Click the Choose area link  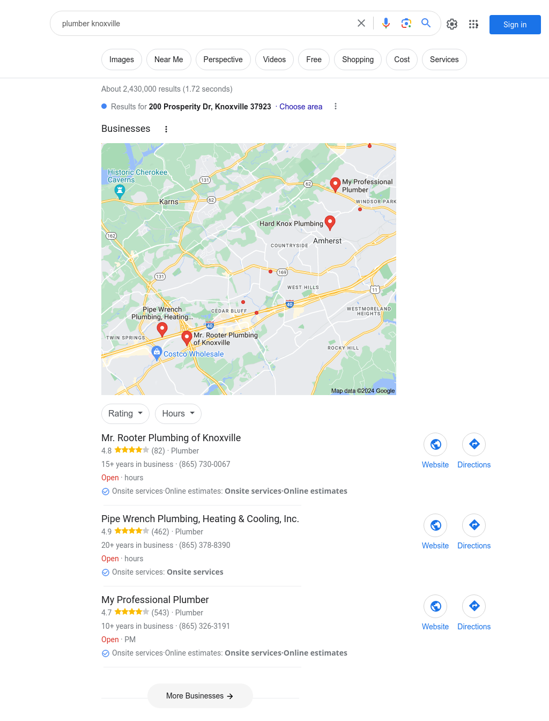tap(301, 107)
